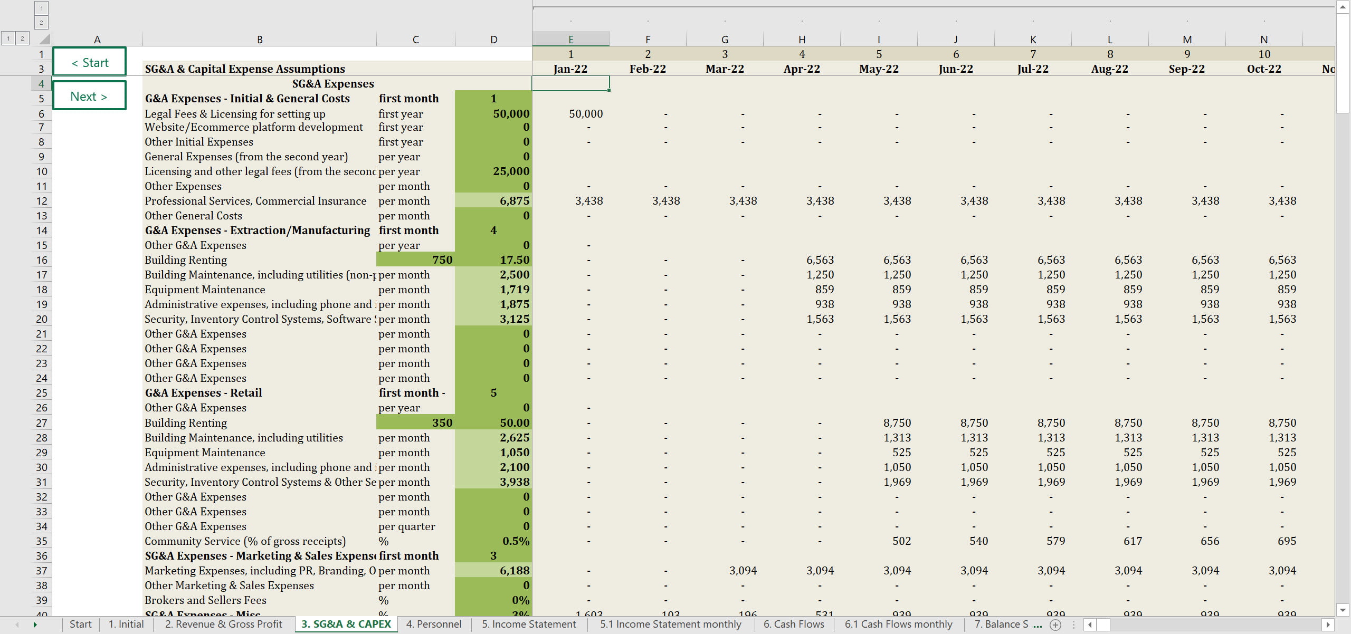Click the '< Start' navigation button
The width and height of the screenshot is (1351, 634).
coord(89,62)
